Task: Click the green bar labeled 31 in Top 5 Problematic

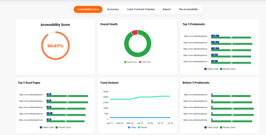Action: coord(232,44)
